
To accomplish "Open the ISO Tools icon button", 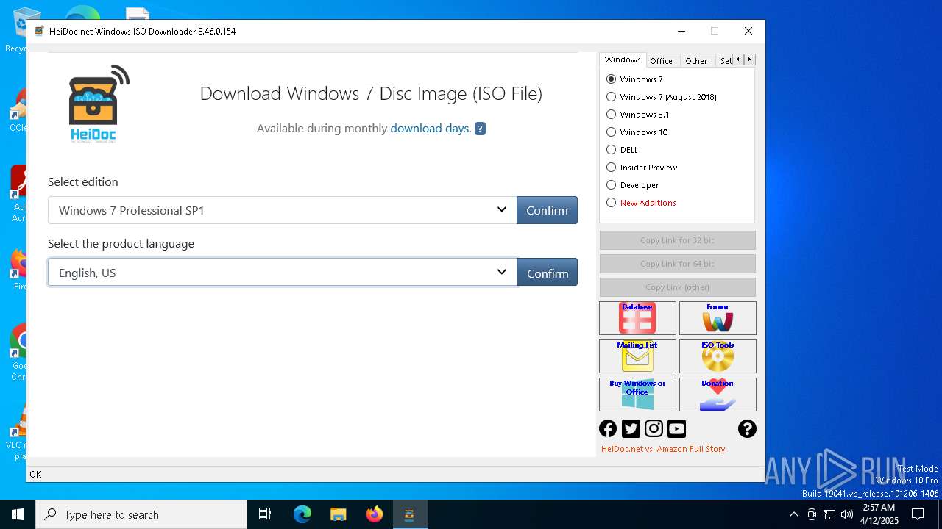I will tap(718, 356).
